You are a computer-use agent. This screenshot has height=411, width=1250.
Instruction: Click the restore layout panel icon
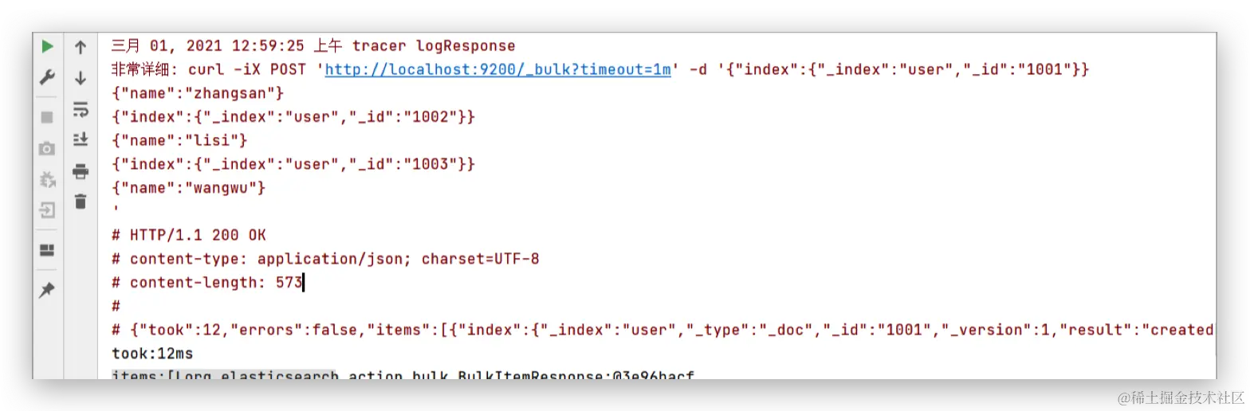(47, 250)
